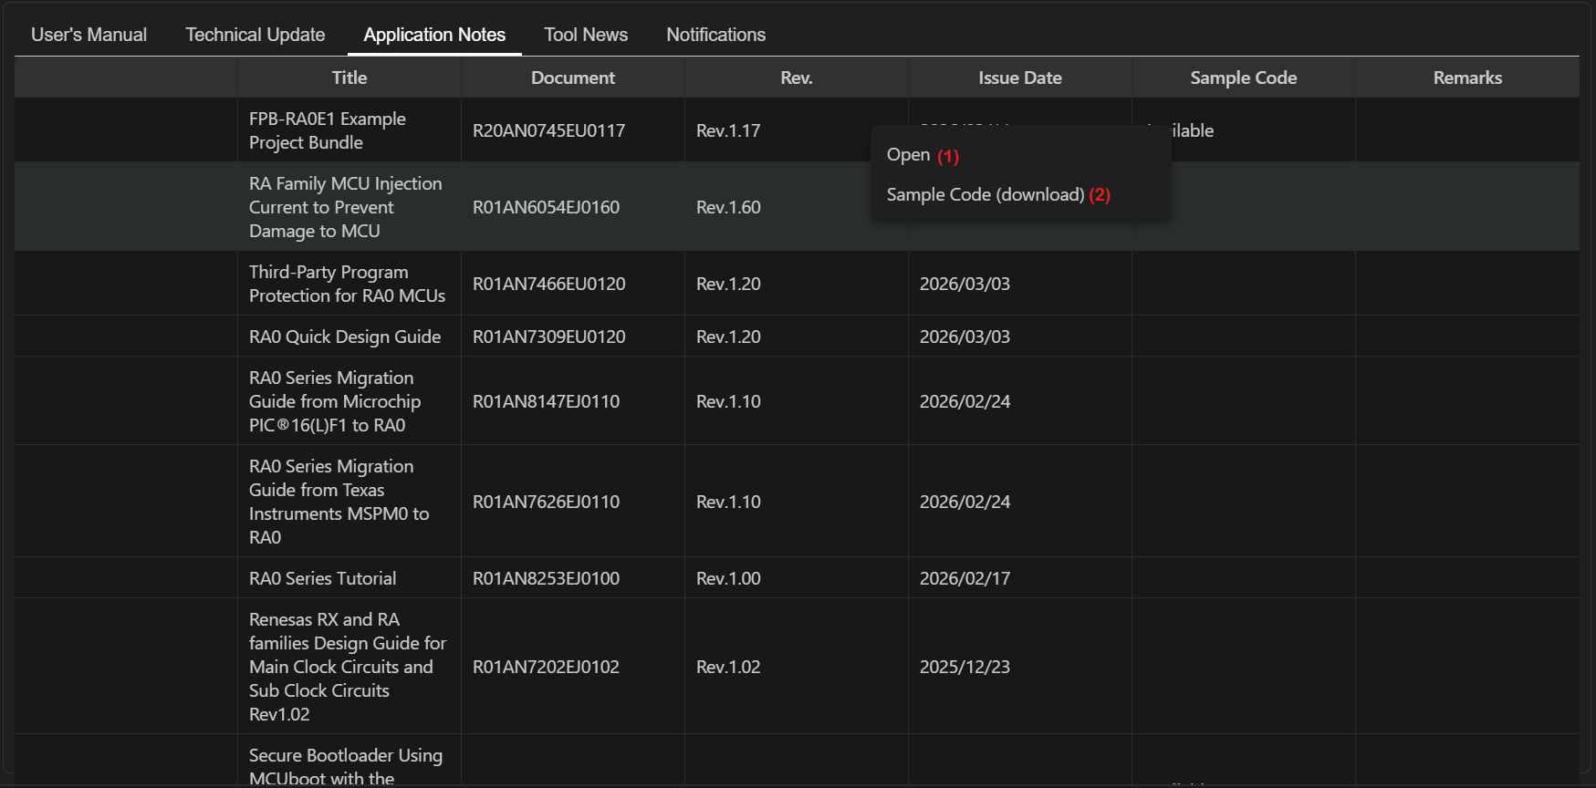Click the Sample Code column header
1596x788 pixels.
(x=1244, y=78)
